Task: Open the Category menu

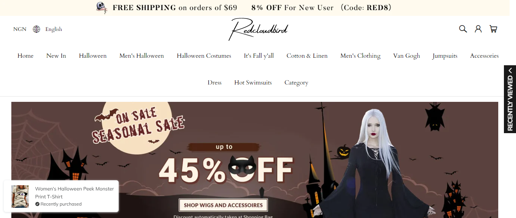Action: click(296, 83)
